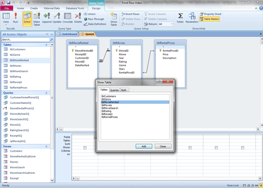The image size is (263, 188).
Task: Click the DateRented field in tblMovieRented
Action: 82,65
